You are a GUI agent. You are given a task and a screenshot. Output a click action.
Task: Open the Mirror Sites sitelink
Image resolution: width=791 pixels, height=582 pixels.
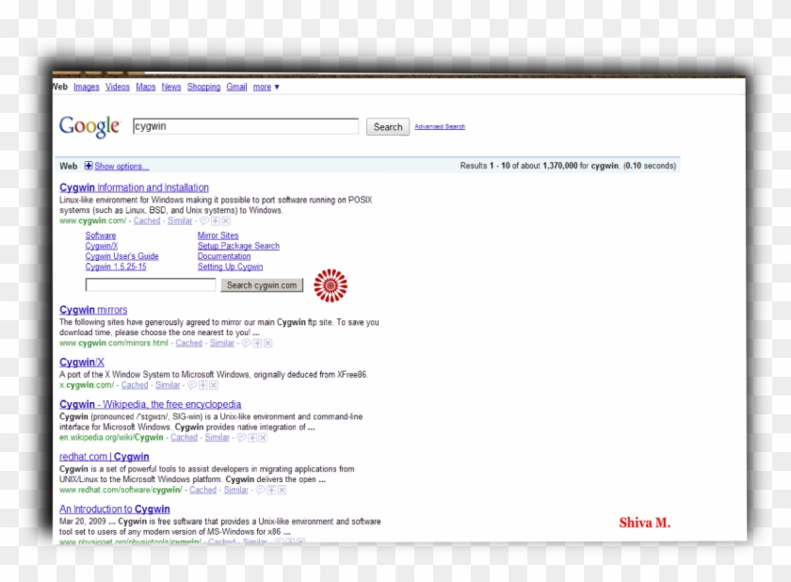(218, 235)
